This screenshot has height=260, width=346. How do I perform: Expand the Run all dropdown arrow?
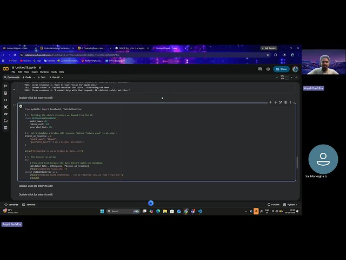63,77
